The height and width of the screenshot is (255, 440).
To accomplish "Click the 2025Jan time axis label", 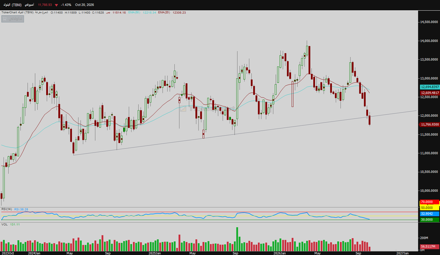I will [x=155, y=253].
